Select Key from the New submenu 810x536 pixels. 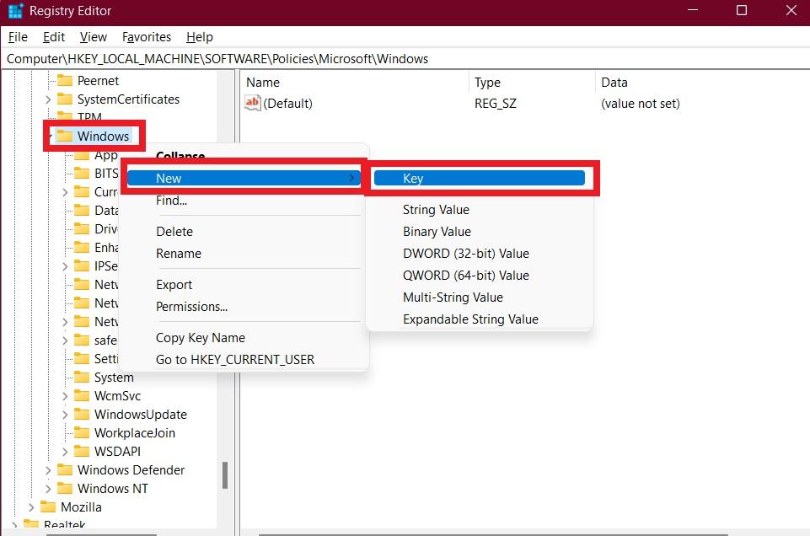click(x=479, y=179)
